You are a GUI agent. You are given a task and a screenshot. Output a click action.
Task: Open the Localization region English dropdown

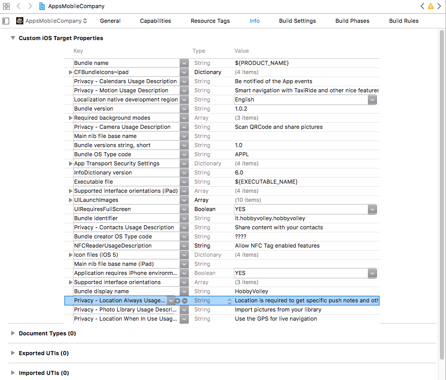point(372,100)
